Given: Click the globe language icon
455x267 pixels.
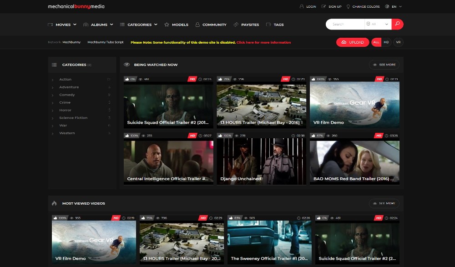Looking at the screenshot, I should (x=387, y=6).
